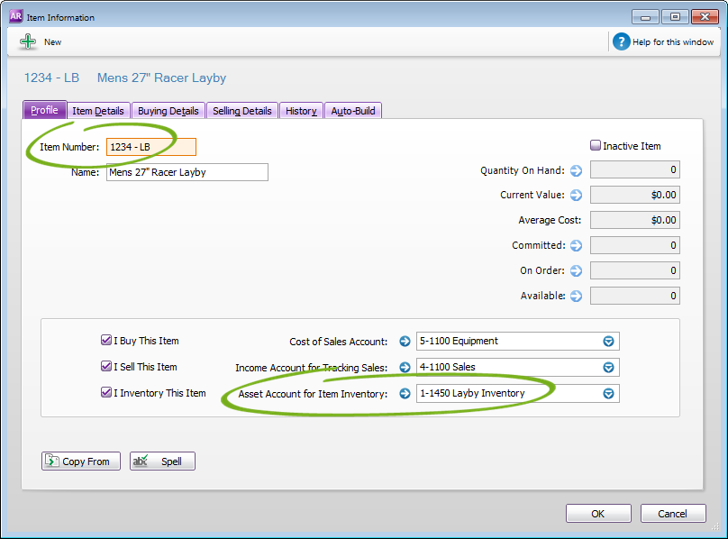728x539 pixels.
Task: Uncheck I Inventory This Item checkbox
Action: pyautogui.click(x=105, y=393)
